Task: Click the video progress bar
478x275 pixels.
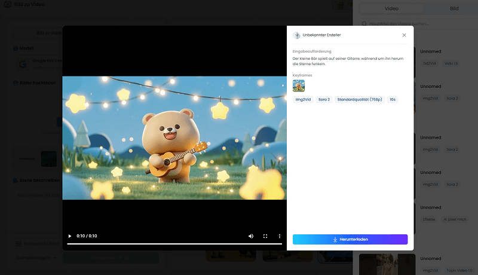Action: (x=174, y=244)
